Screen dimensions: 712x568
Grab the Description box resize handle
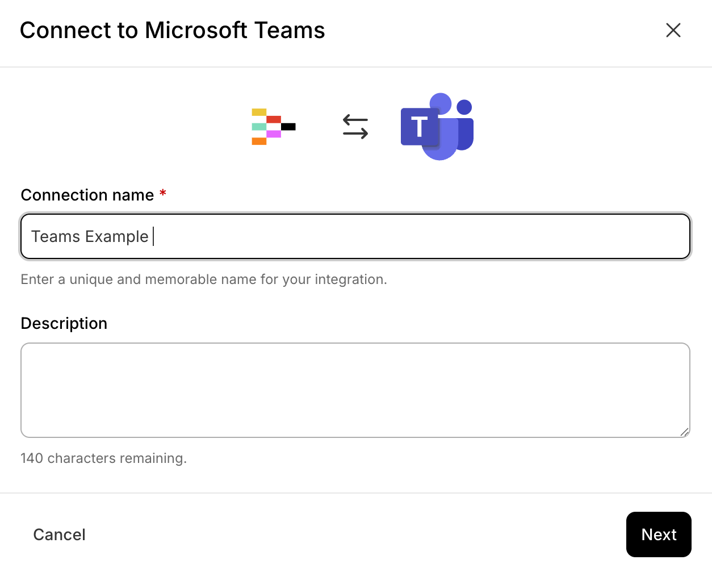pos(684,432)
